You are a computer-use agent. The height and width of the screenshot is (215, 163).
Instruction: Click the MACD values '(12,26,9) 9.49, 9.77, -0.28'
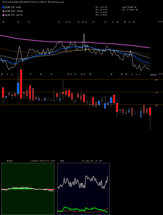coord(42,161)
